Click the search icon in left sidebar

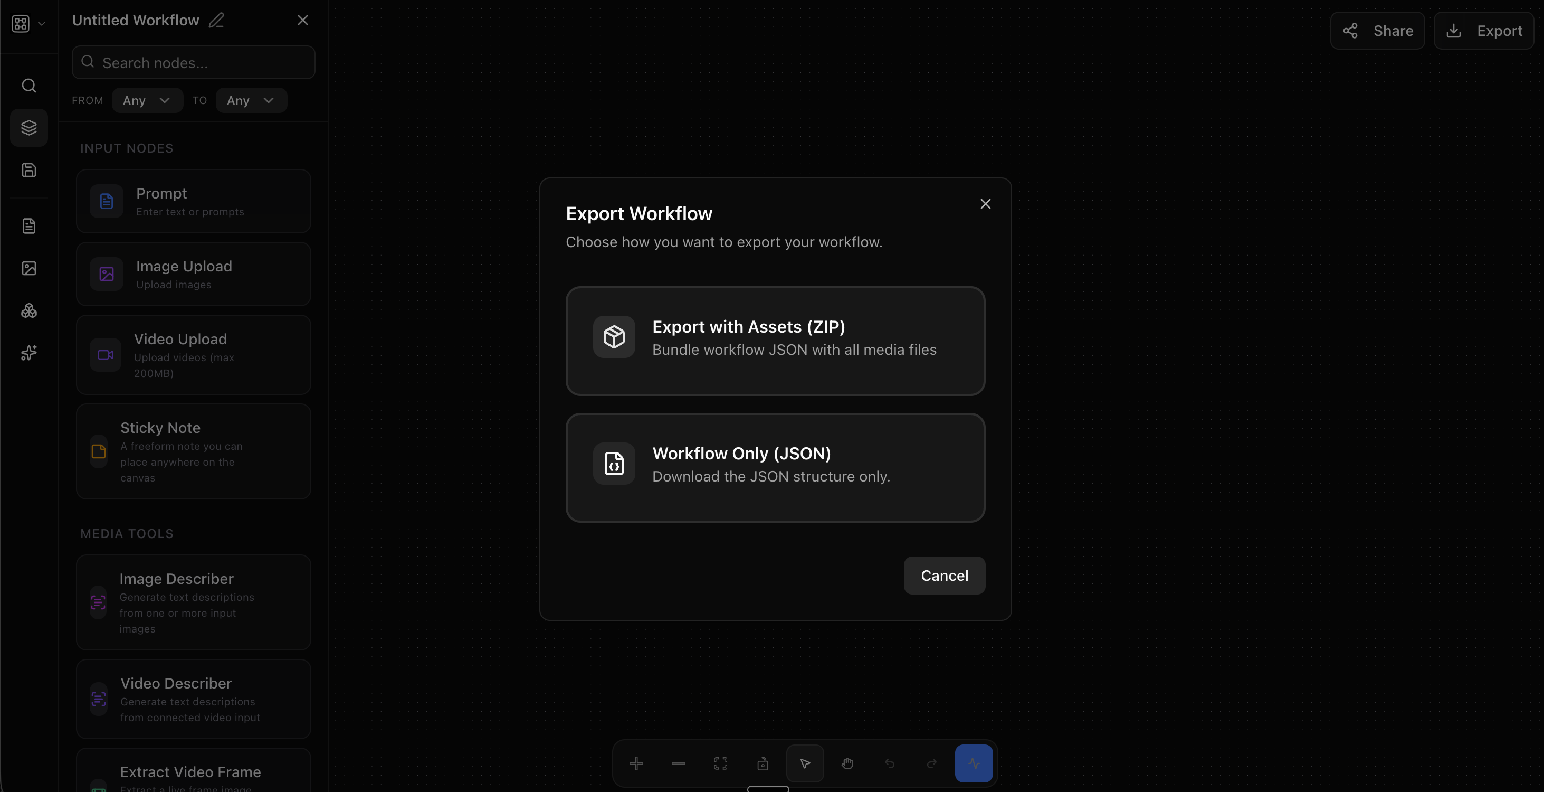tap(29, 86)
